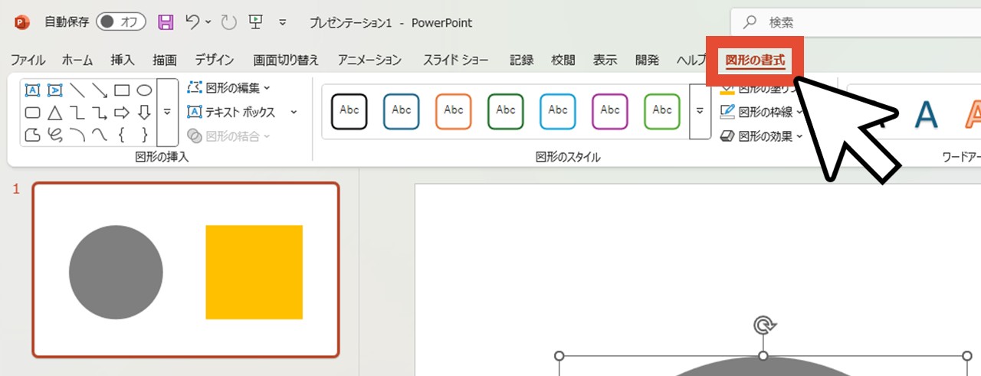Open the 図形の編集 dropdown
Viewport: 981px width, 376px height.
[228, 88]
